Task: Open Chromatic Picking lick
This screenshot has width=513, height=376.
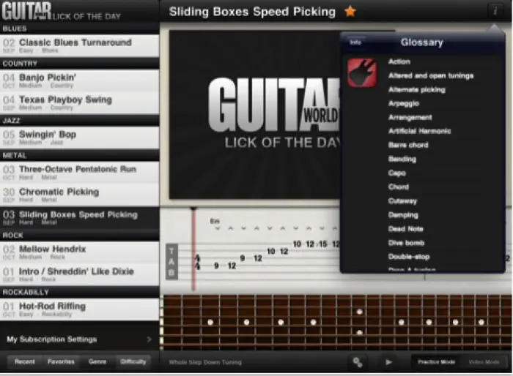Action: click(x=79, y=195)
